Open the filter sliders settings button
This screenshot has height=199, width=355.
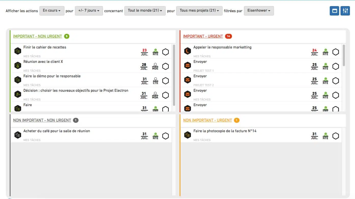click(345, 11)
